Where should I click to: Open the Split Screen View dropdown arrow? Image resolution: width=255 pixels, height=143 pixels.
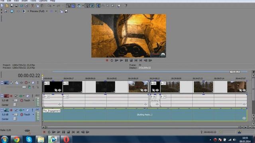click(28, 11)
